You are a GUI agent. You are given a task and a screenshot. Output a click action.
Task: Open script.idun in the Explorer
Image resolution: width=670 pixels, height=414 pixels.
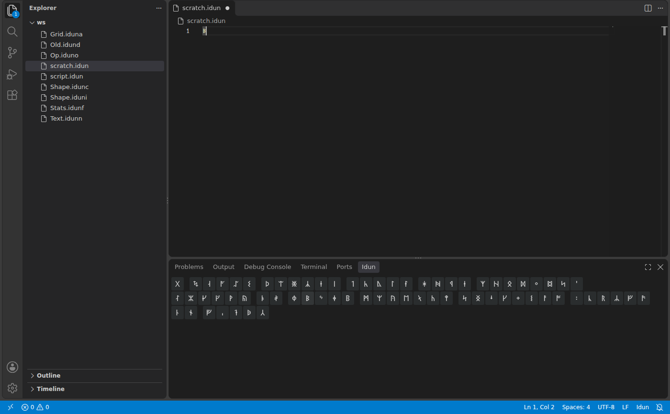click(95, 77)
